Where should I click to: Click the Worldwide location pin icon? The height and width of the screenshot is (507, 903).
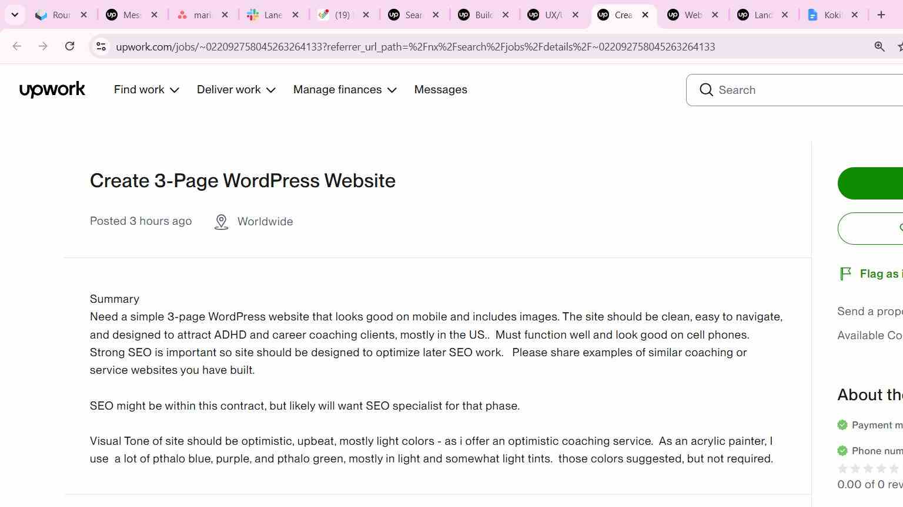point(221,222)
